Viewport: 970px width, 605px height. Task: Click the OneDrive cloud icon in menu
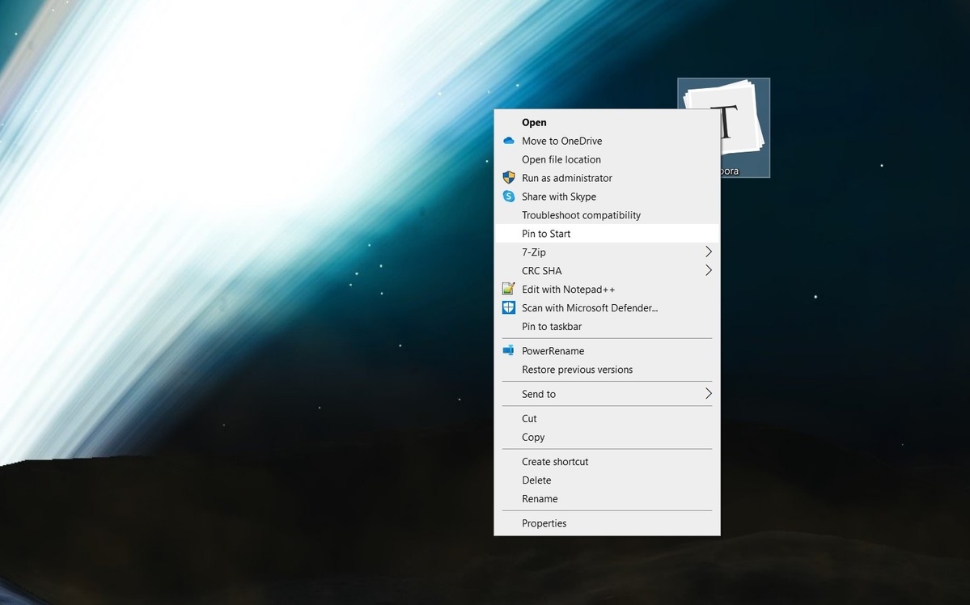509,141
